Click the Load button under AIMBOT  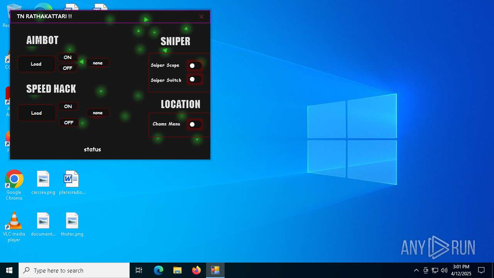[36, 64]
